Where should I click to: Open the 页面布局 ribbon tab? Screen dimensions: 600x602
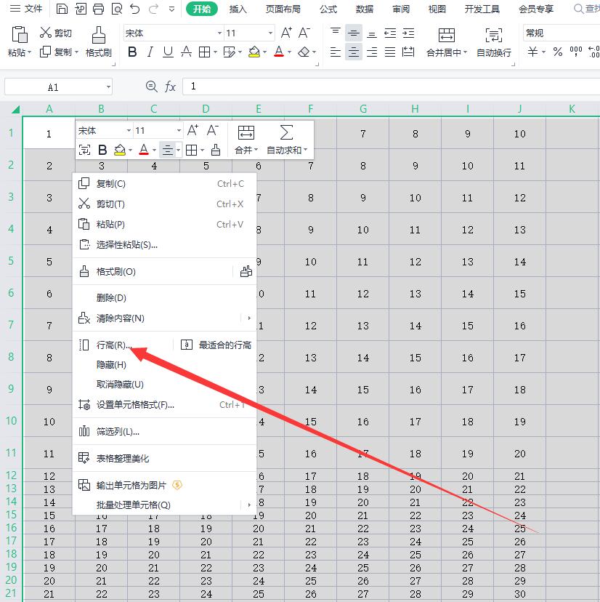pos(283,9)
